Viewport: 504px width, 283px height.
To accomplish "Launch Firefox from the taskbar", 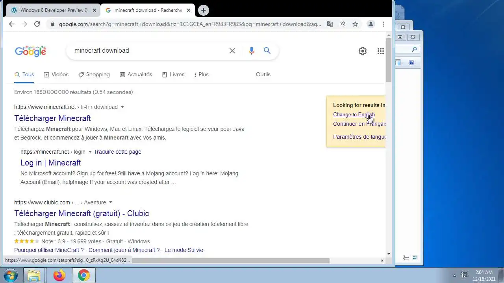I will click(x=59, y=276).
